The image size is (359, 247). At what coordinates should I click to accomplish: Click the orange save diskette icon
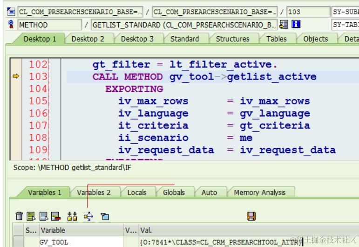(x=251, y=216)
